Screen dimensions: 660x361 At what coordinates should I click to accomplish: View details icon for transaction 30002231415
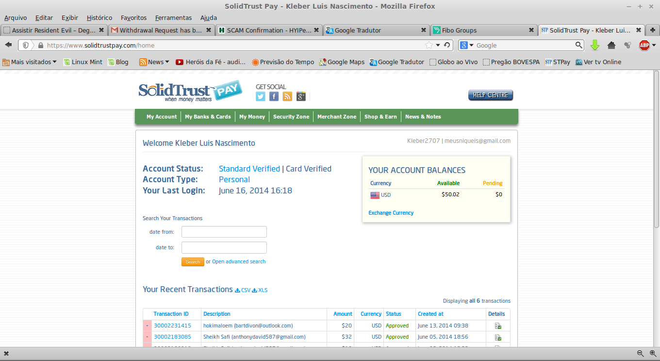(x=497, y=326)
